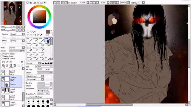Viewport: 191px width, 107px height.
Task: Undo with the top toolbar arrow
Action: point(55,3)
